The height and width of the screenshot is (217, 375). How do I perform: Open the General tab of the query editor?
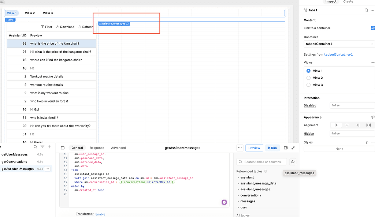point(77,148)
